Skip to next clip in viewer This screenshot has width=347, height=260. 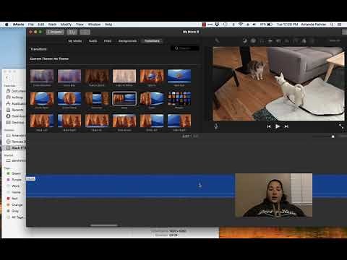point(286,126)
